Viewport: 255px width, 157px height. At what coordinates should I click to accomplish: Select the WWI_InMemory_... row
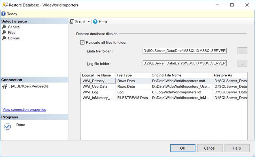tap(164, 98)
